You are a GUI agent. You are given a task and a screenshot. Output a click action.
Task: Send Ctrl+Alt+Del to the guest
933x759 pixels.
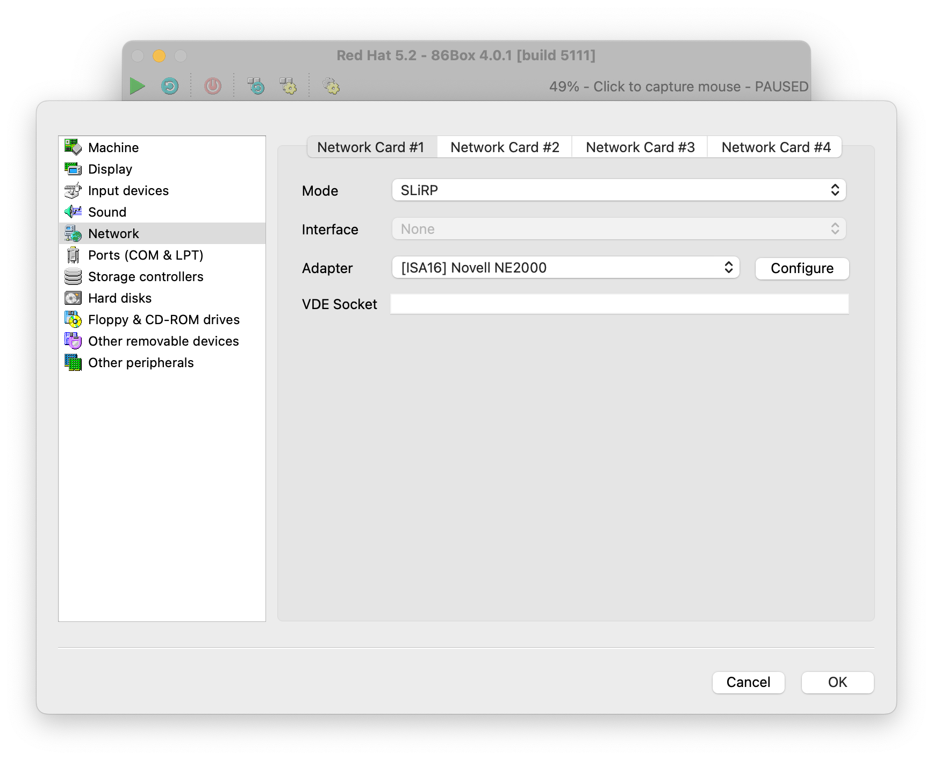256,86
